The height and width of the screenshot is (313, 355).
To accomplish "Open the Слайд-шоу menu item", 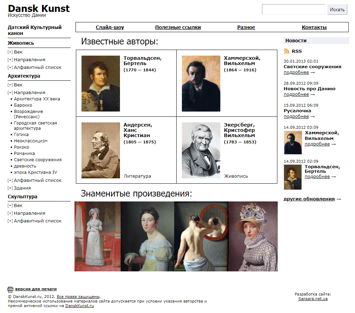I will point(110,27).
